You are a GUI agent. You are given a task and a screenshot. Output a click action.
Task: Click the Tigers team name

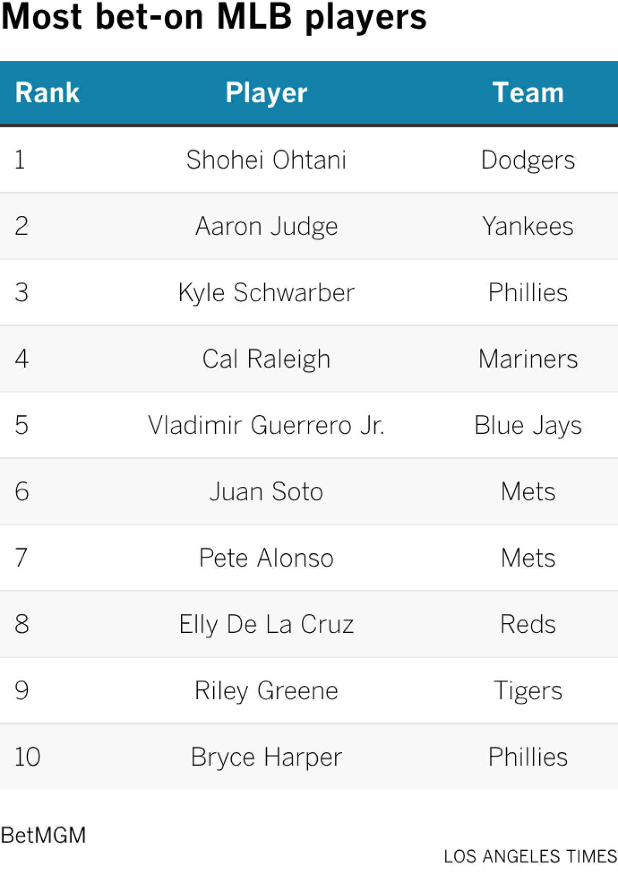point(528,690)
